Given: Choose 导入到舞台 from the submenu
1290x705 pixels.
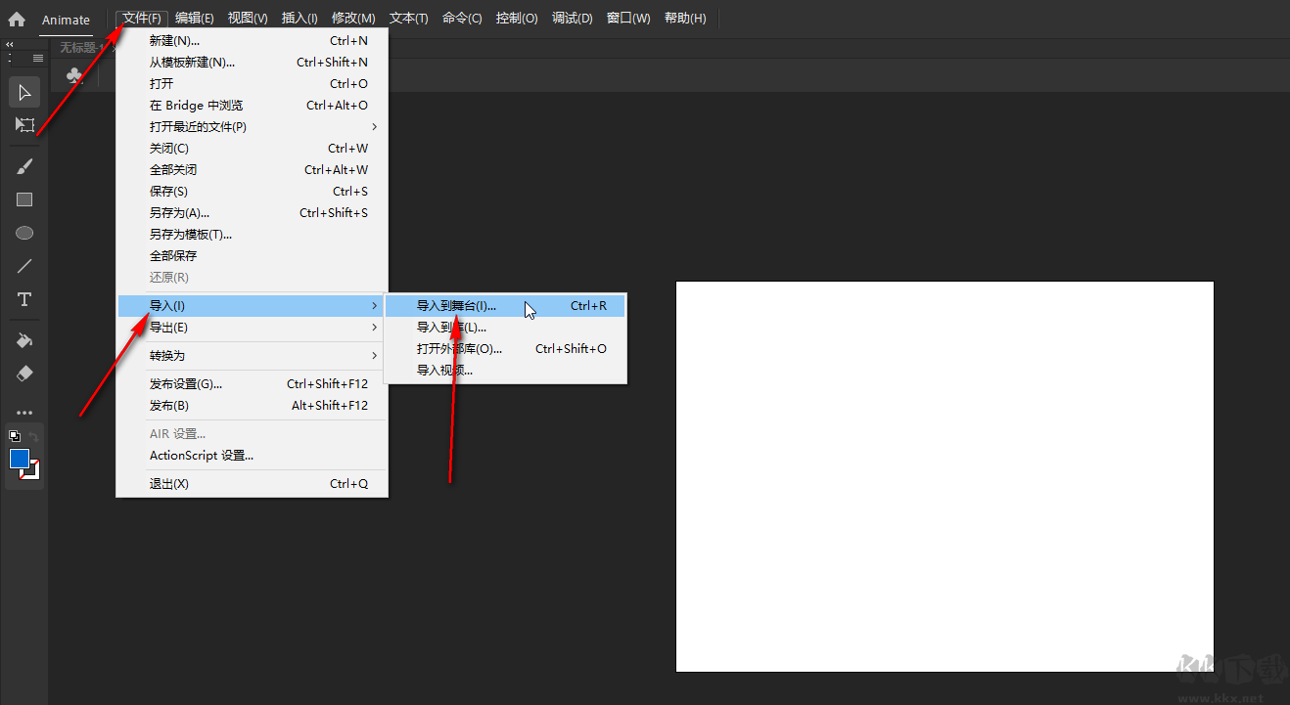Looking at the screenshot, I should point(458,305).
